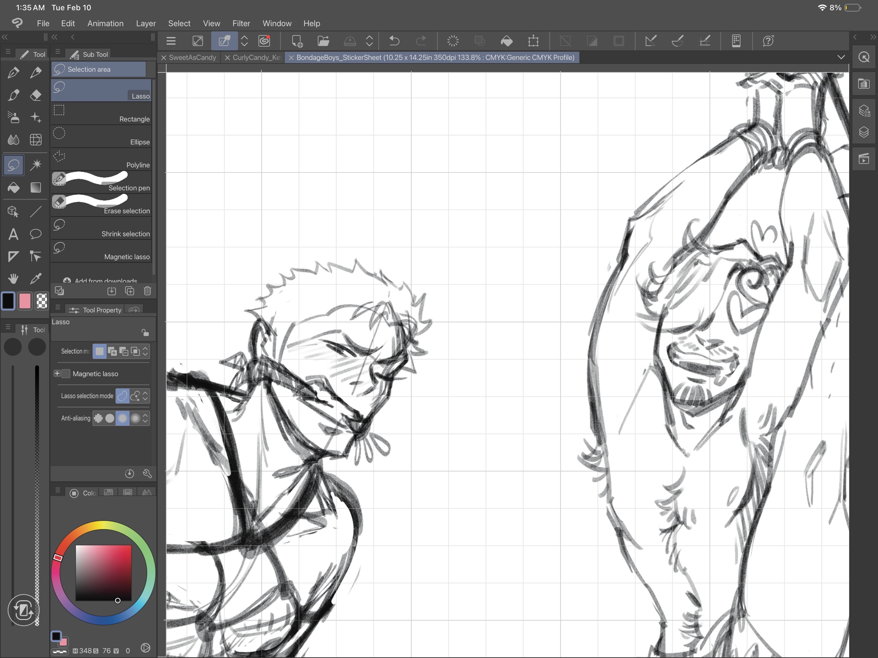Choose the Gradient tool
This screenshot has width=878, height=658.
[x=36, y=188]
